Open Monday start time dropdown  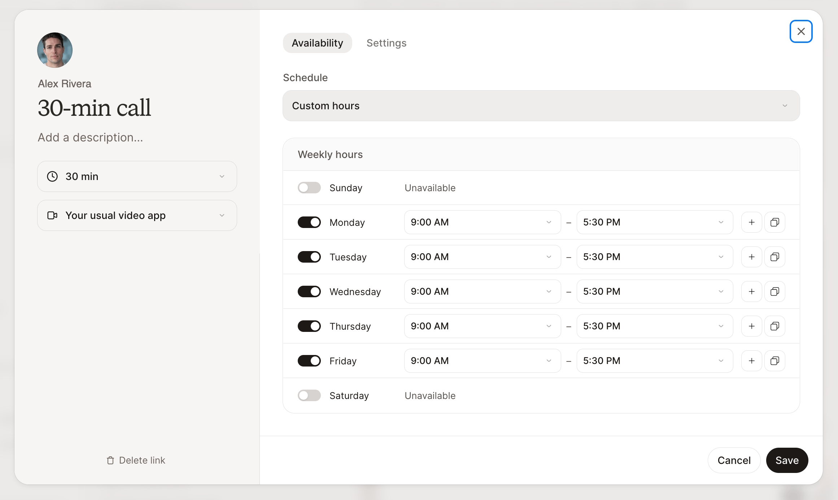[483, 222]
